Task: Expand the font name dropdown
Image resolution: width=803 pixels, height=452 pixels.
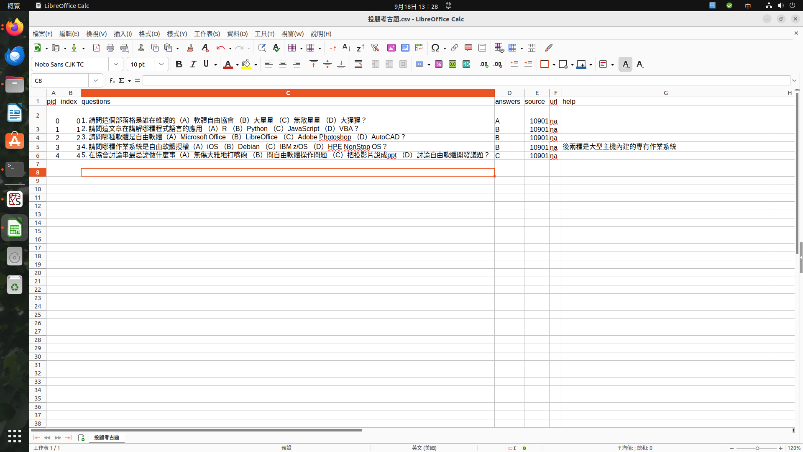Action: coord(116,64)
